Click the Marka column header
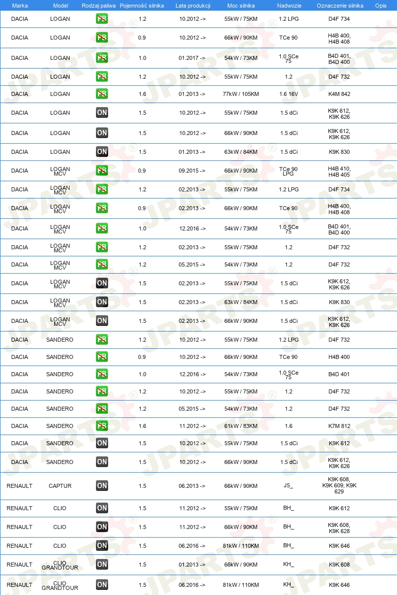 (x=20, y=6)
